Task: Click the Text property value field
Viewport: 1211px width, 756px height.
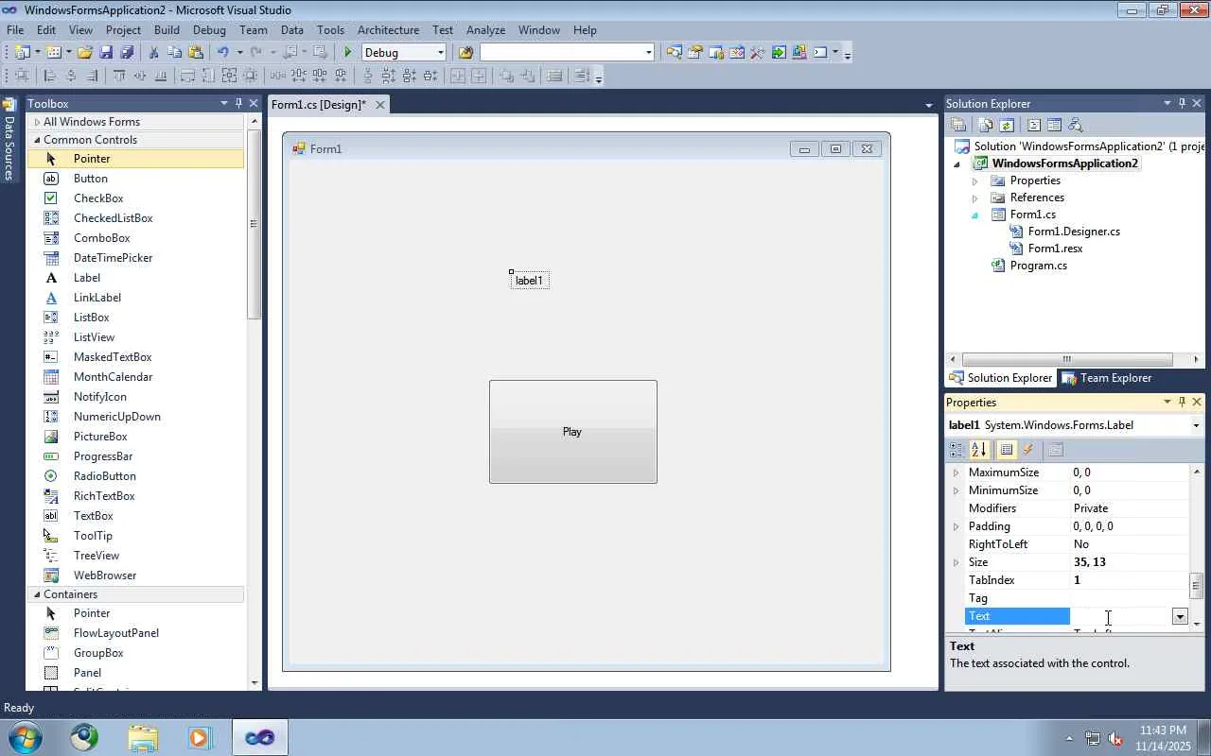Action: [x=1120, y=616]
